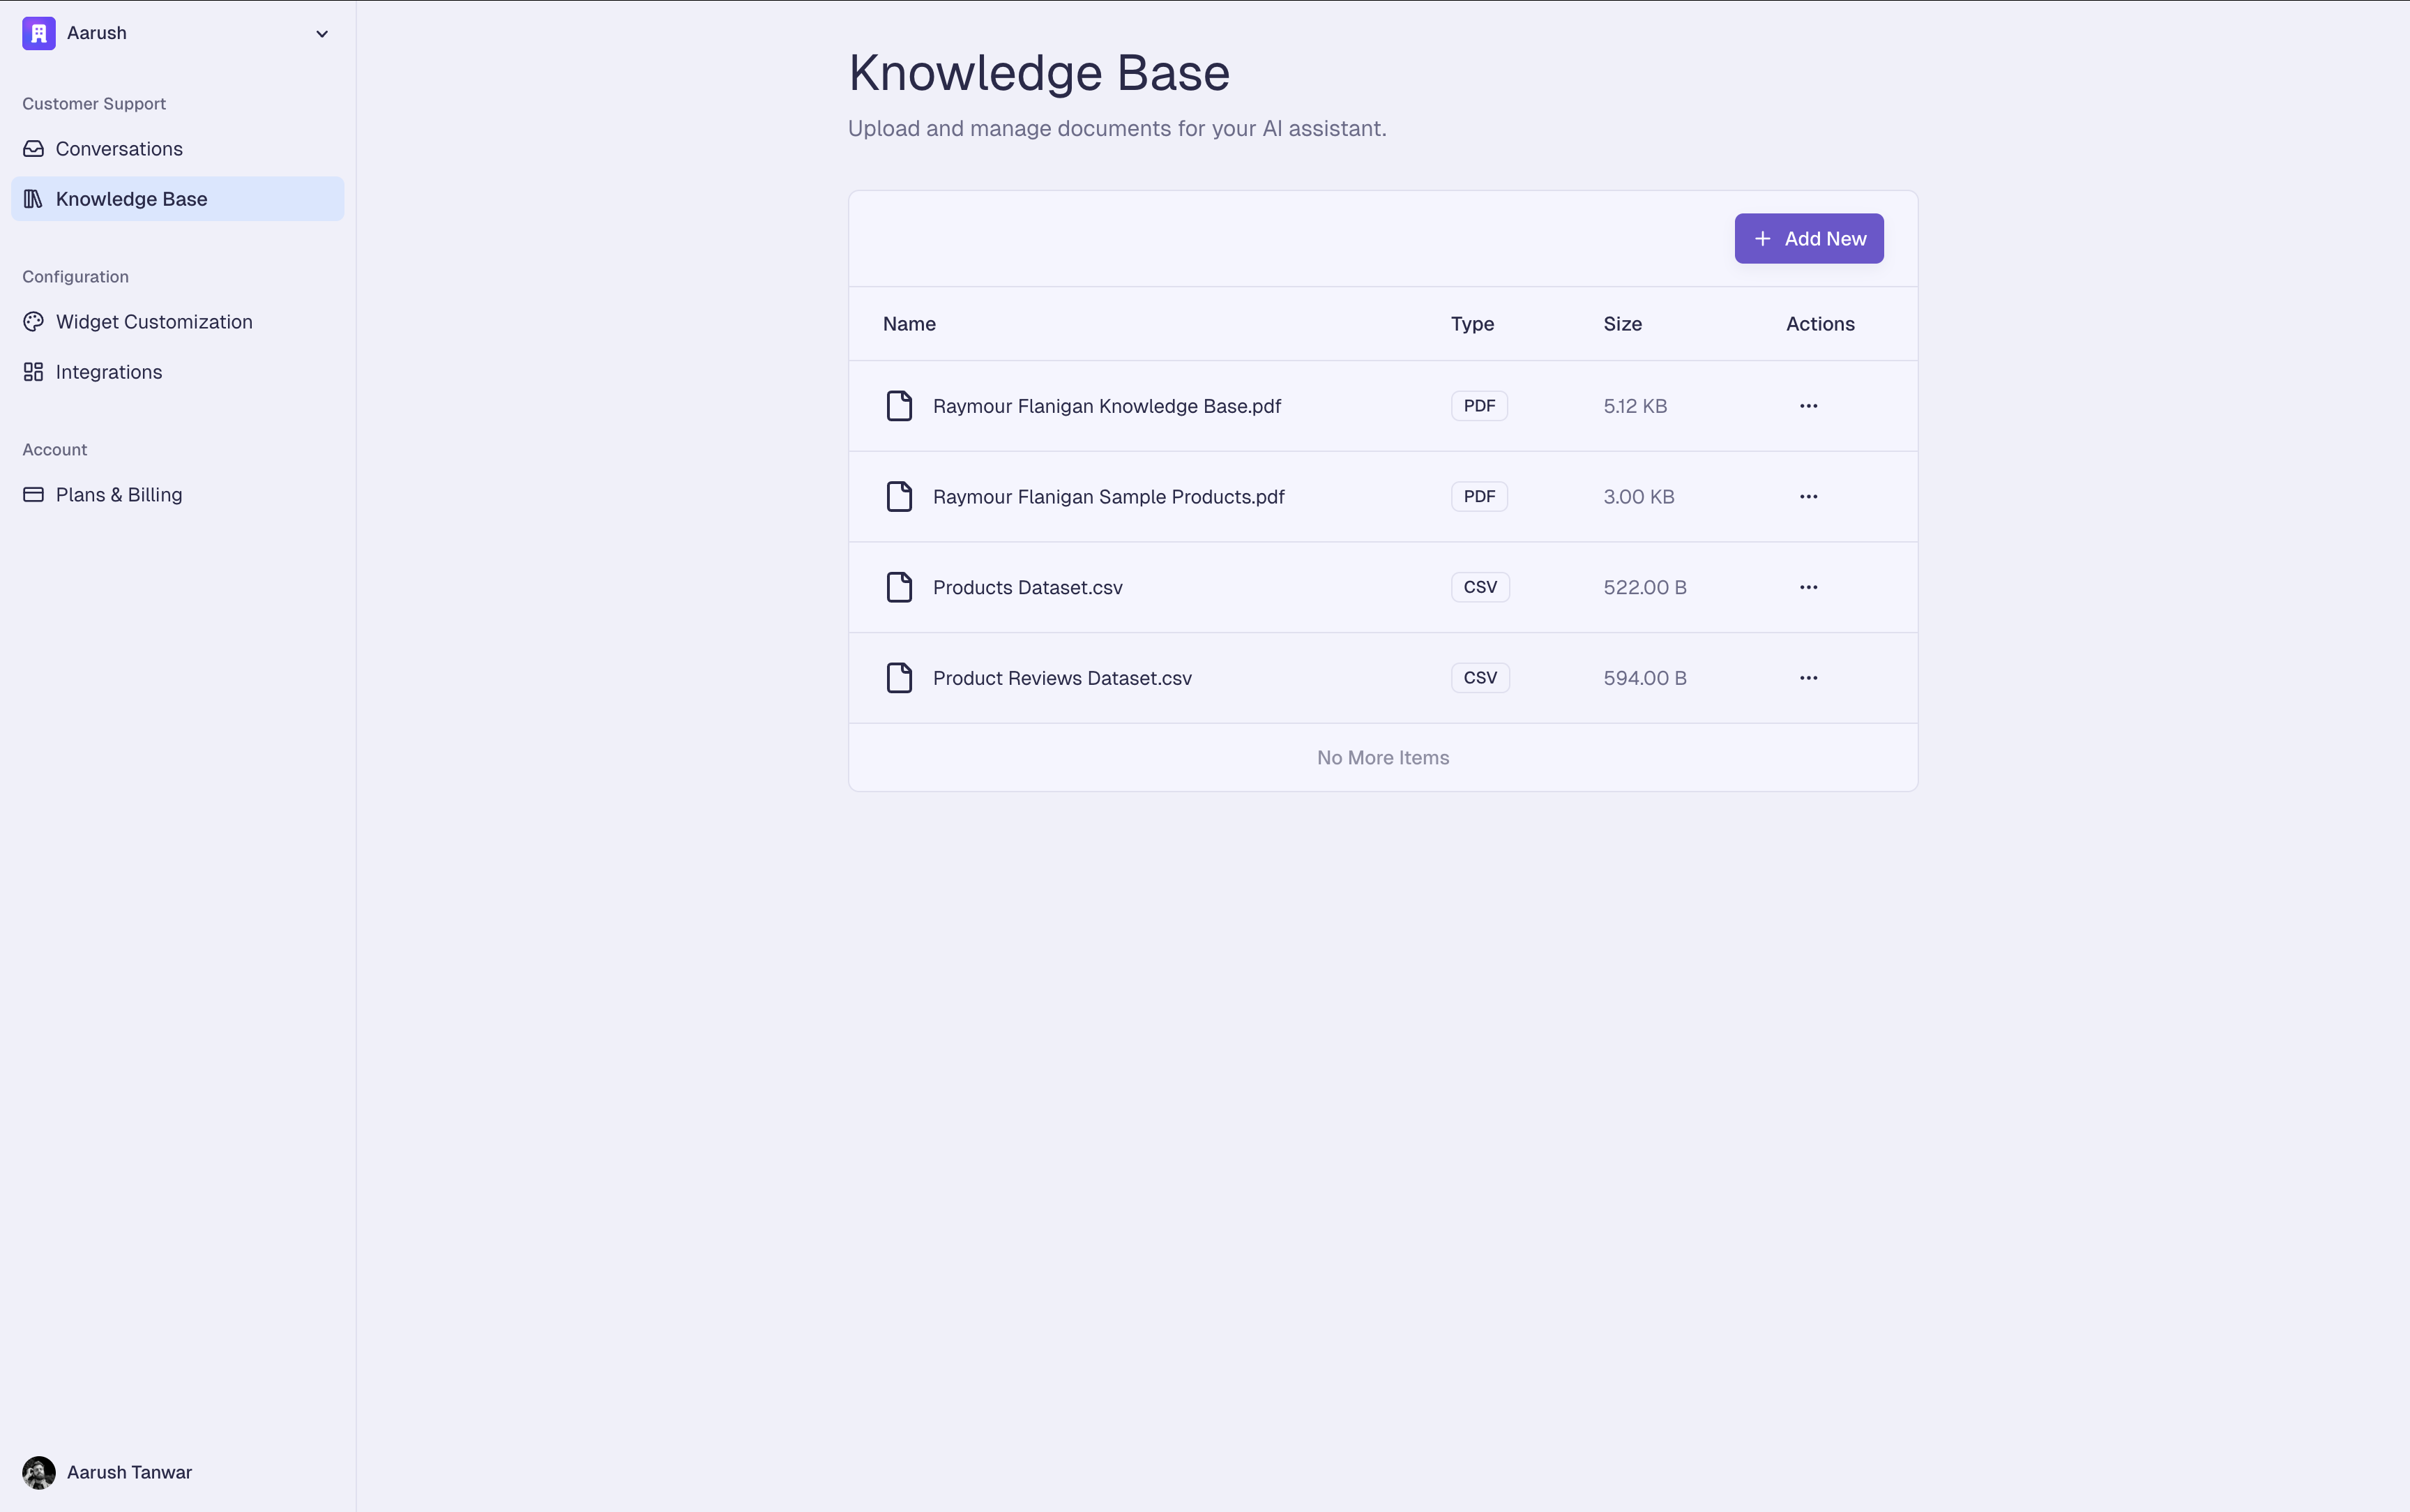The width and height of the screenshot is (2410, 1512).
Task: Click file icon beside Raymour Flanigan Knowledge Base.pdf
Action: point(899,406)
